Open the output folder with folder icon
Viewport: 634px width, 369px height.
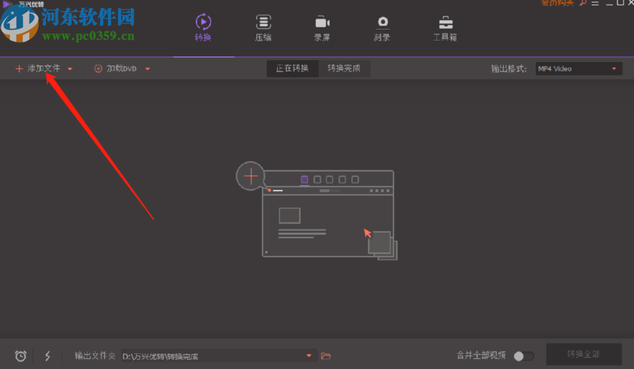click(x=326, y=356)
